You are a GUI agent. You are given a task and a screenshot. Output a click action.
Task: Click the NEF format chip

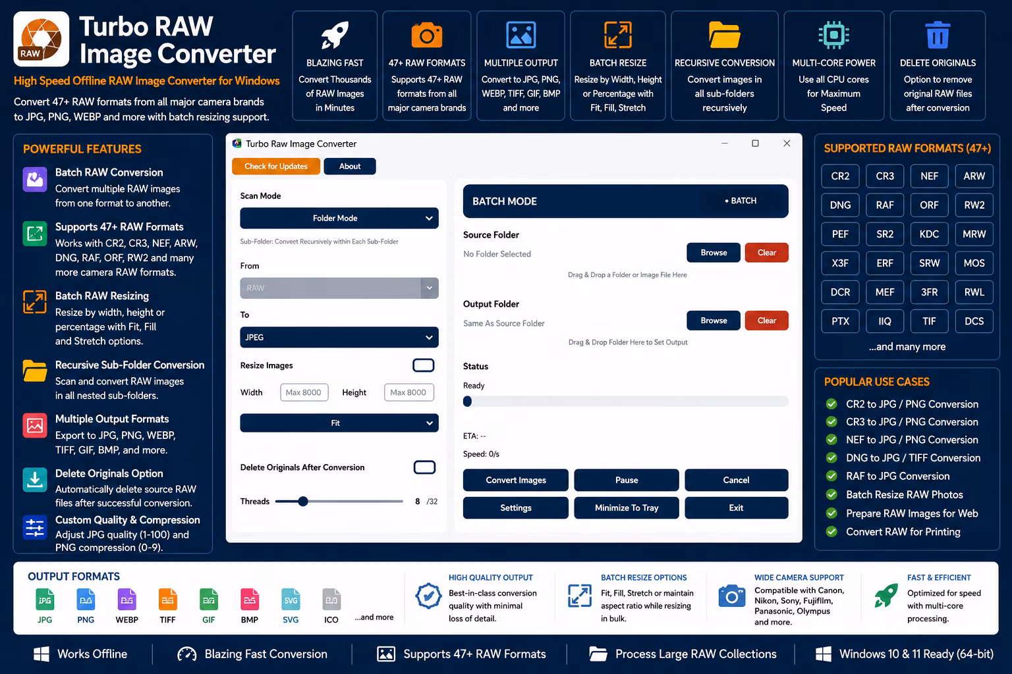(x=929, y=176)
